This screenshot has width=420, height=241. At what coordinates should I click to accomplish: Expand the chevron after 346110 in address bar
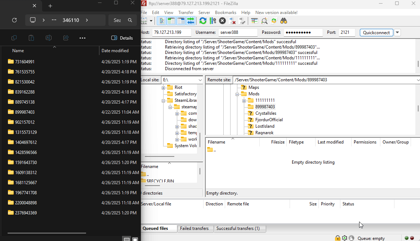(x=87, y=20)
